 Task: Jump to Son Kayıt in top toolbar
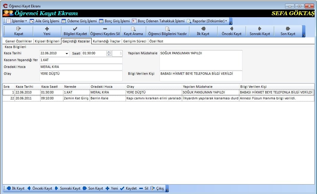[x=288, y=29]
